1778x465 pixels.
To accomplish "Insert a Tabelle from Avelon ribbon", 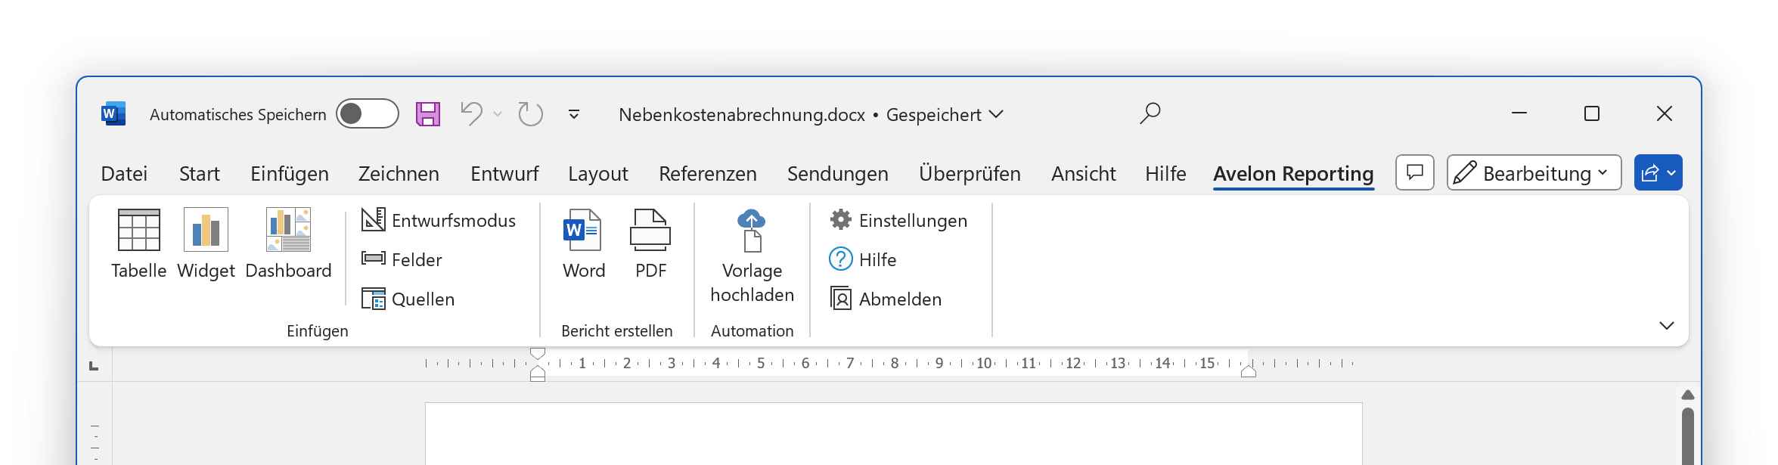I will tap(139, 243).
